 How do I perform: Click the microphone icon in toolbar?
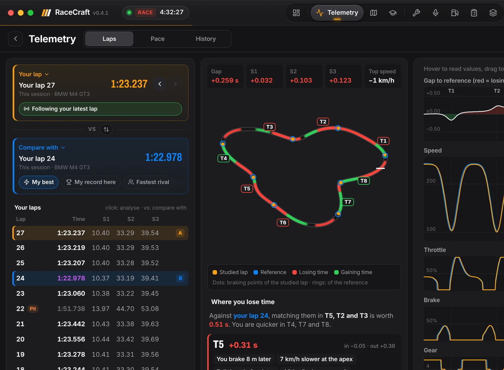click(x=436, y=13)
